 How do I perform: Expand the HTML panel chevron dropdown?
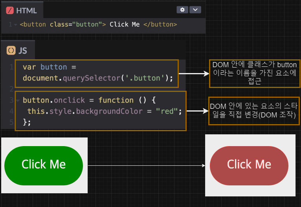click(x=195, y=9)
